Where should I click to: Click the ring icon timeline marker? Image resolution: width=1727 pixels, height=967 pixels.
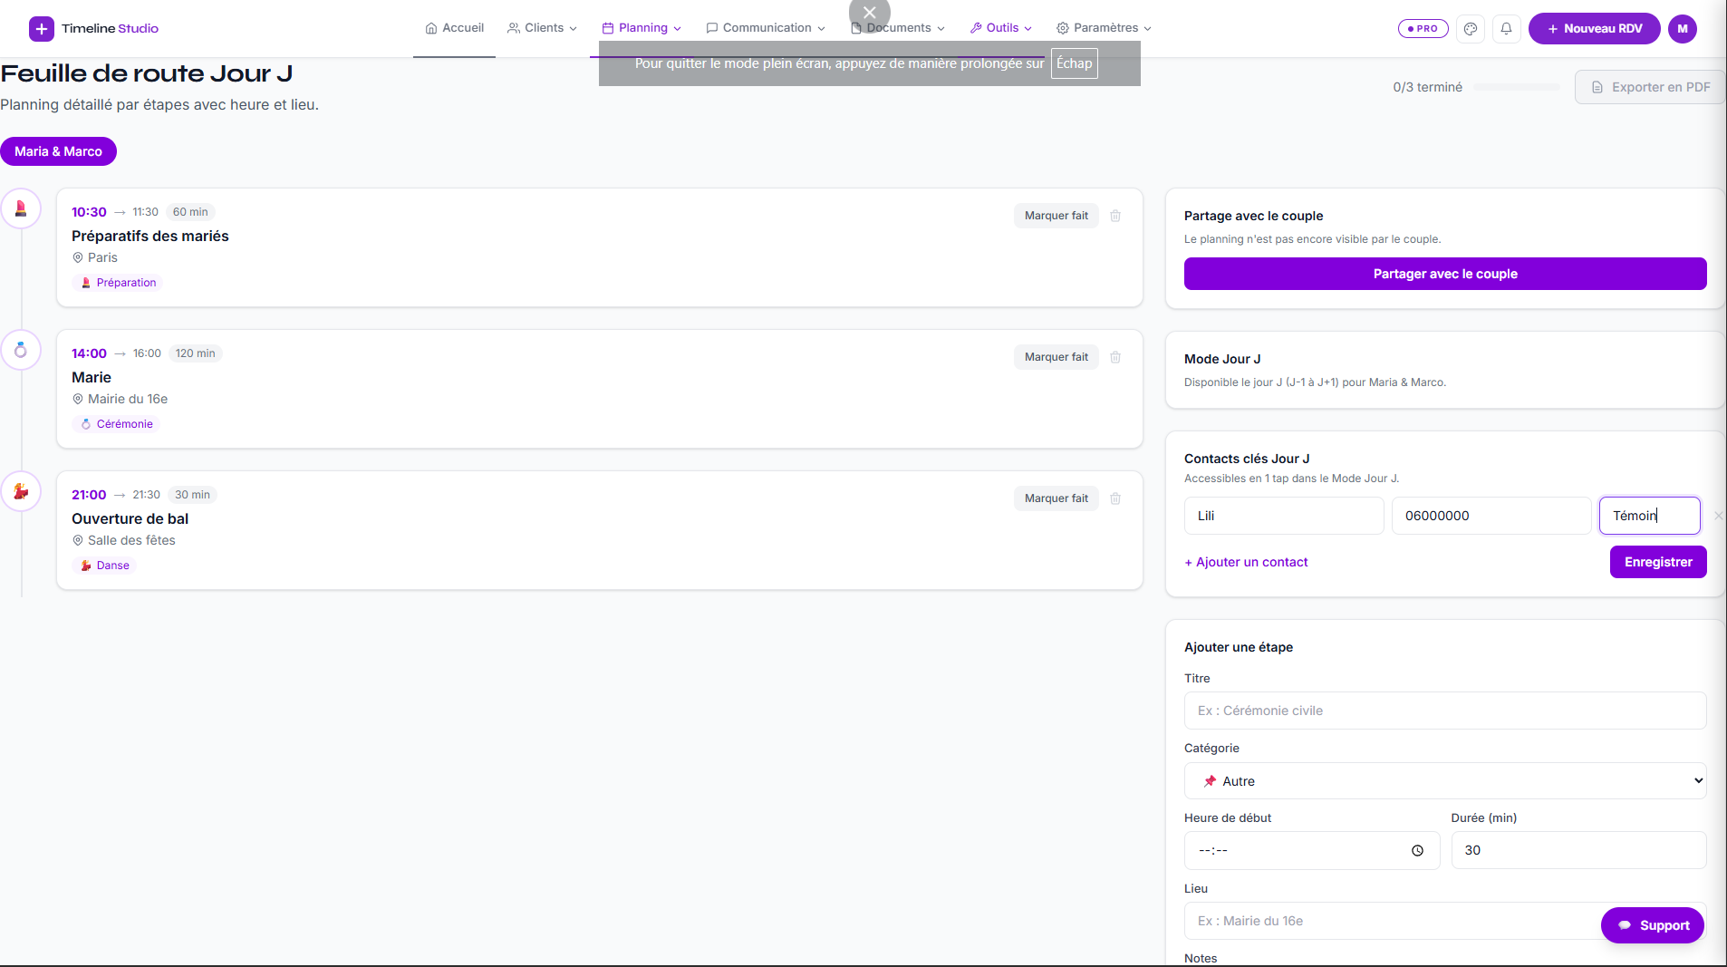pos(21,351)
